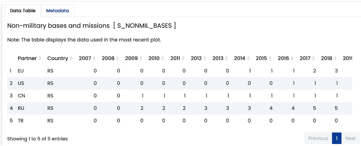Sort entries by the 2015 column

(270, 59)
